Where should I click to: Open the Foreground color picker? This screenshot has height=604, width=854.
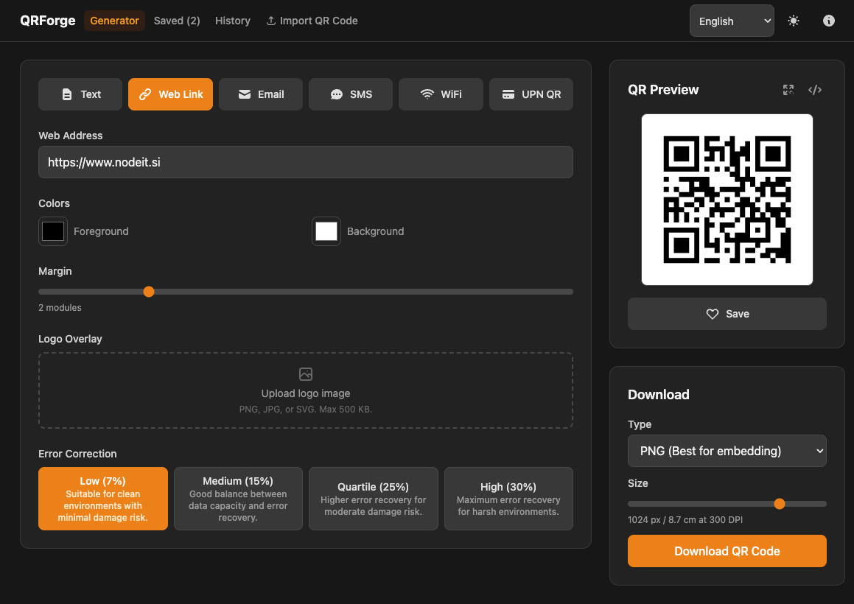pyautogui.click(x=52, y=231)
